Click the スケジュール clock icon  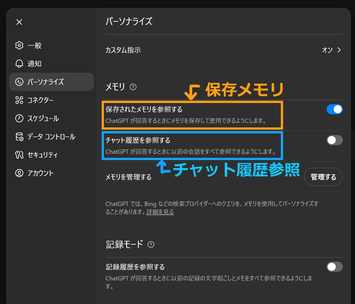(x=19, y=119)
